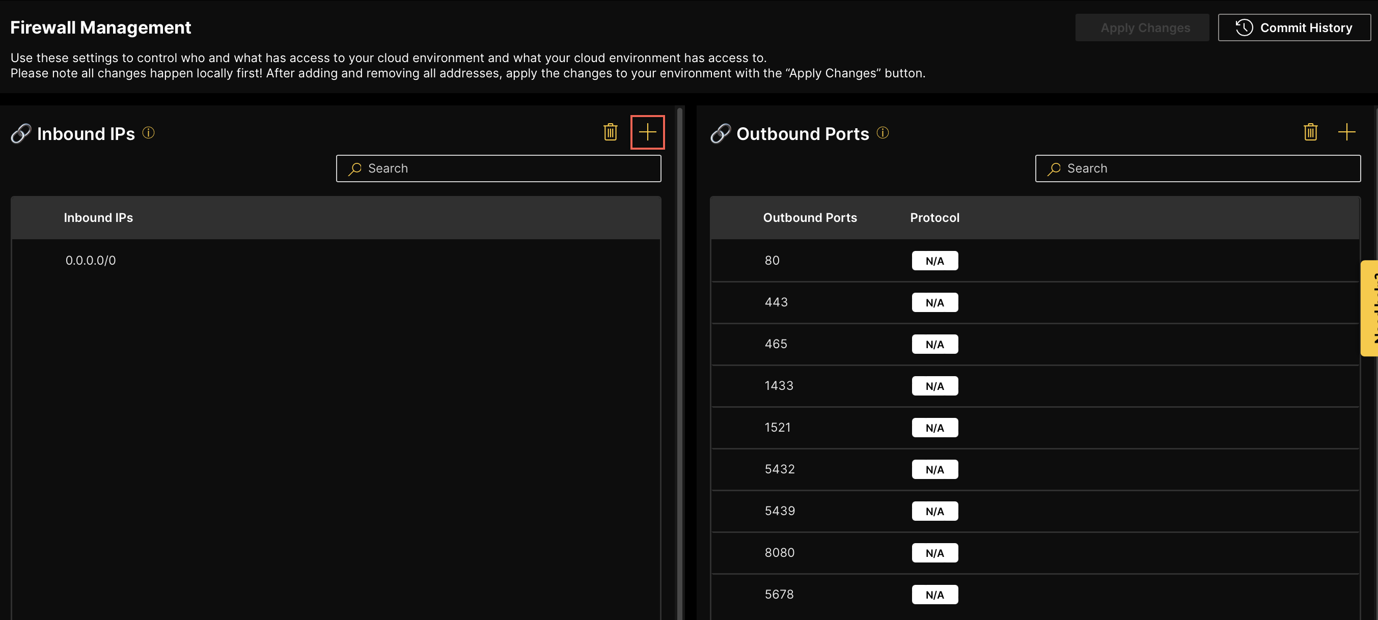Toggle protocol N/A for port 443
1378x620 pixels.
(x=934, y=302)
